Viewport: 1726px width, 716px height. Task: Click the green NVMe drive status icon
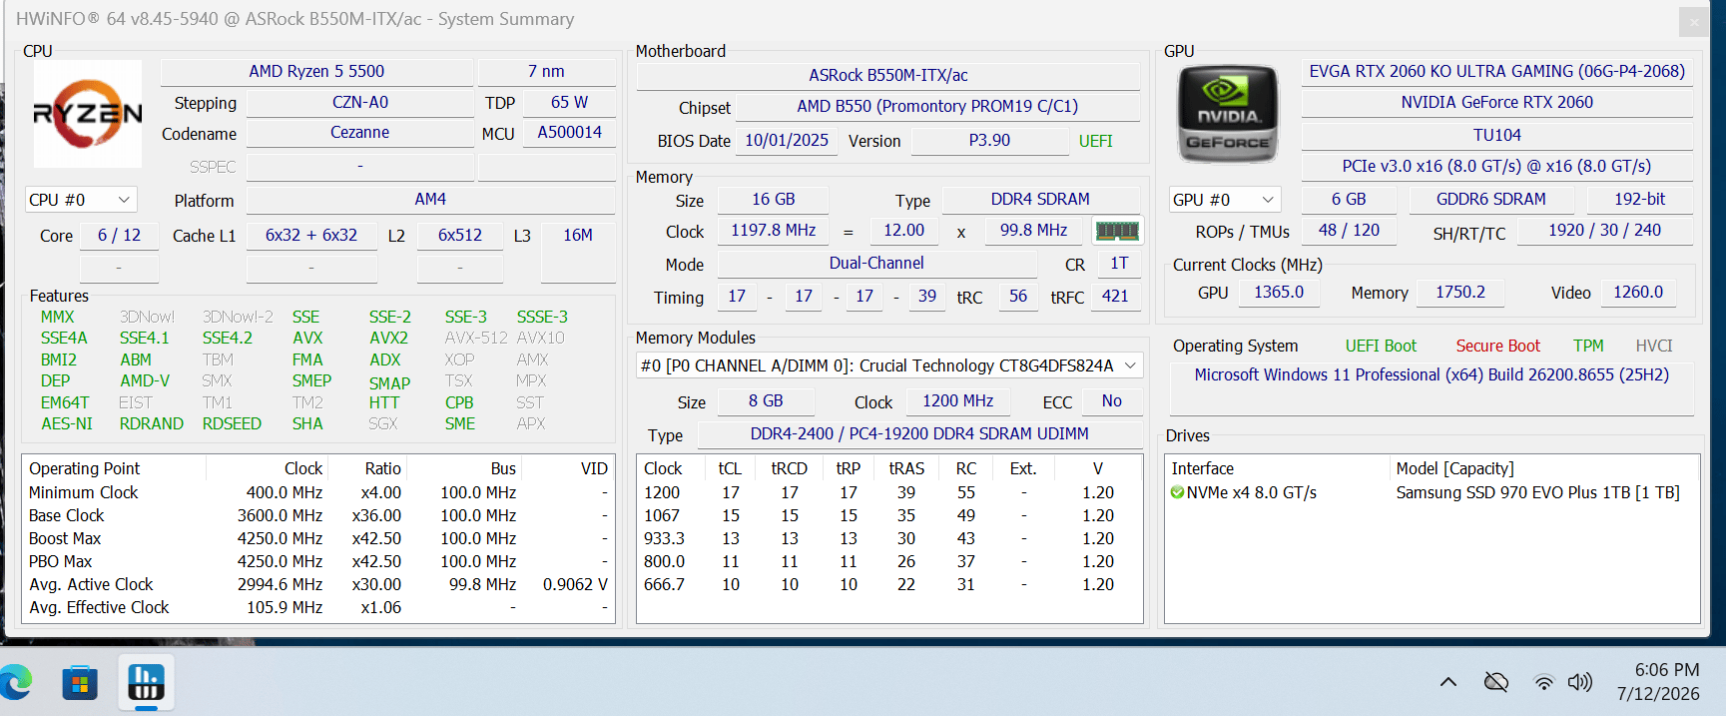[x=1177, y=492]
